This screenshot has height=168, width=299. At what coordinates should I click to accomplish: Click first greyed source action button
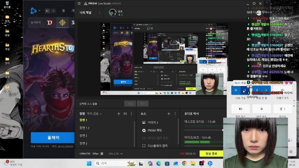point(130,104)
